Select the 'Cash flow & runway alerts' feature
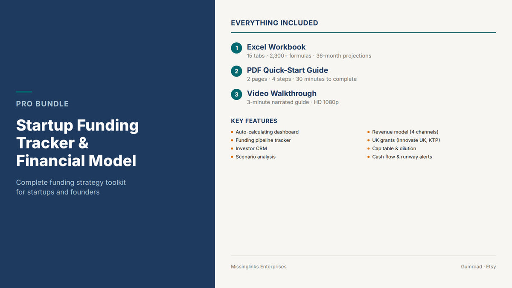This screenshot has height=288, width=512. (402, 157)
